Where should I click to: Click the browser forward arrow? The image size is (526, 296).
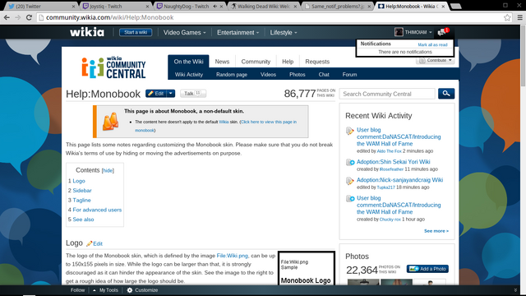18,17
